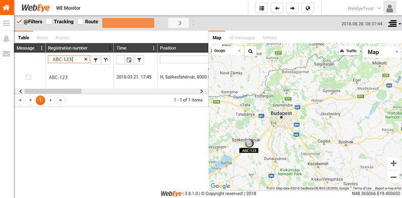Go to the orange home icon
The height and width of the screenshot is (198, 402).
tap(7, 8)
